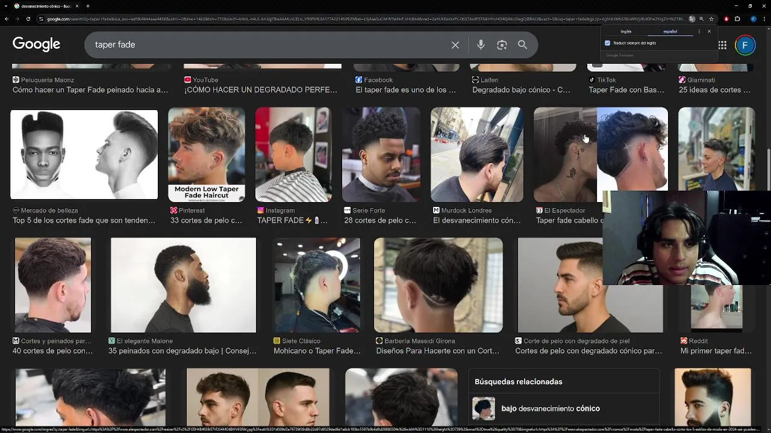Open the site information icon in address bar
Viewport: 771px width, 433px height.
pos(42,19)
